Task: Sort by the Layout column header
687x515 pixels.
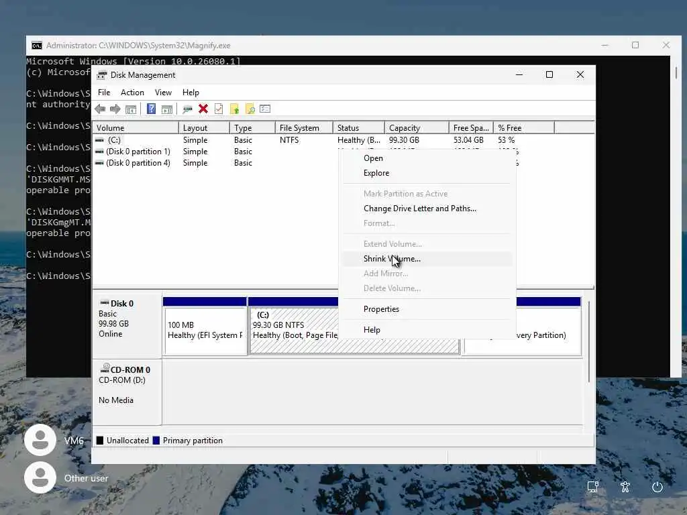Action: click(204, 128)
